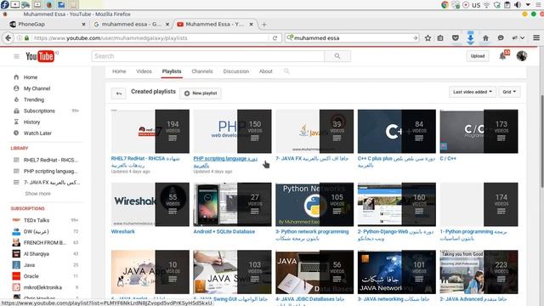The image size is (544, 306).
Task: Click the back arrow beside Created playlists
Action: (x=119, y=93)
